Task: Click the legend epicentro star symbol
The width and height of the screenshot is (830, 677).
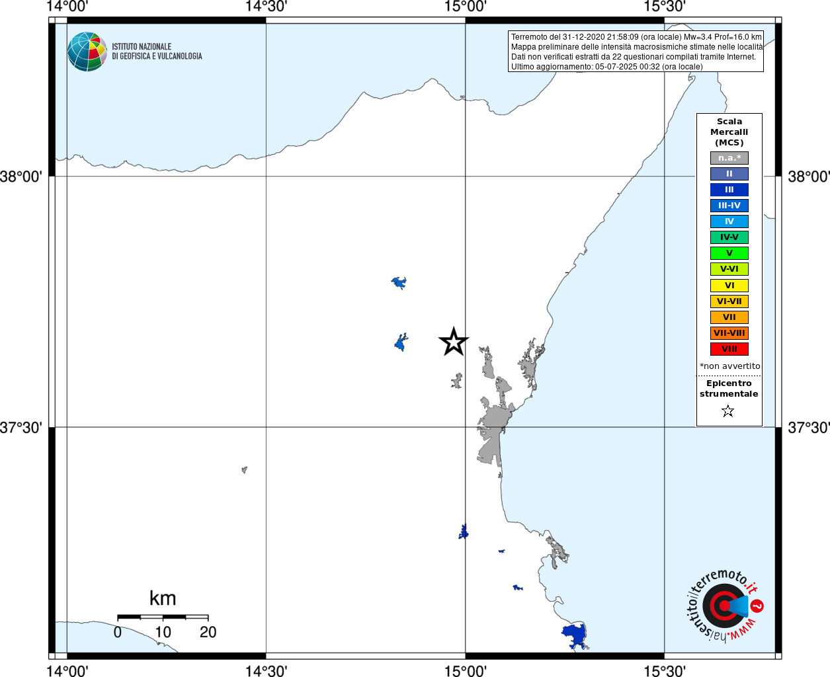Action: coord(728,411)
